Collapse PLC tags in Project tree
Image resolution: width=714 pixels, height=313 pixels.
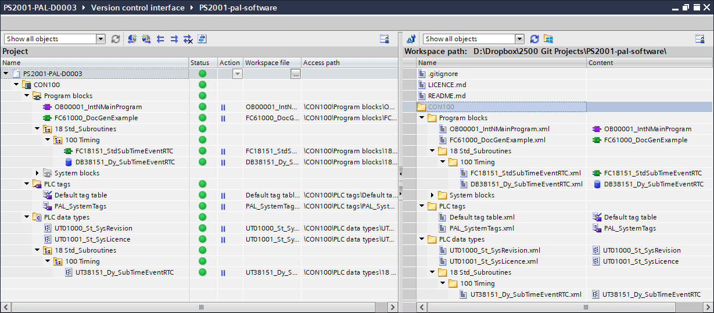(27, 184)
